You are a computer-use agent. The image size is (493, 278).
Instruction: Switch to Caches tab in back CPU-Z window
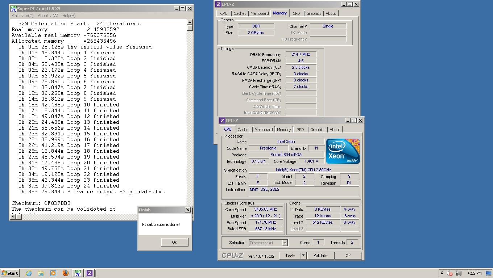(240, 13)
